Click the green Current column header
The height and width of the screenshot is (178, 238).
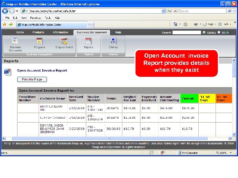[x=189, y=99]
